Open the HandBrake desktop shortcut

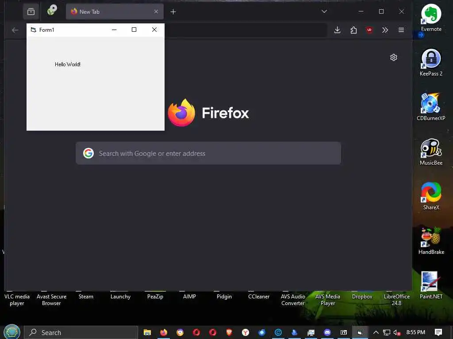pyautogui.click(x=431, y=241)
